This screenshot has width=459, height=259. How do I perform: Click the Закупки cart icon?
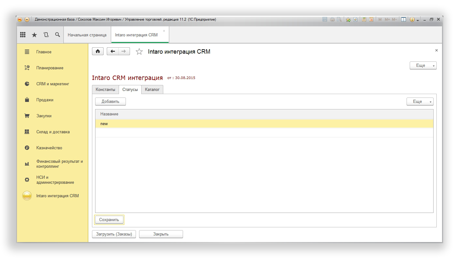(x=27, y=116)
